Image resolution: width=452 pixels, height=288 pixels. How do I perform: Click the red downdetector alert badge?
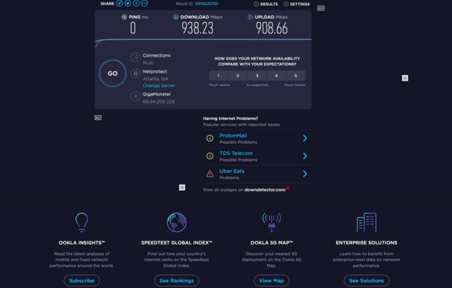[x=288, y=188]
